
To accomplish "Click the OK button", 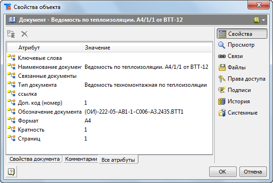I will (x=222, y=172).
